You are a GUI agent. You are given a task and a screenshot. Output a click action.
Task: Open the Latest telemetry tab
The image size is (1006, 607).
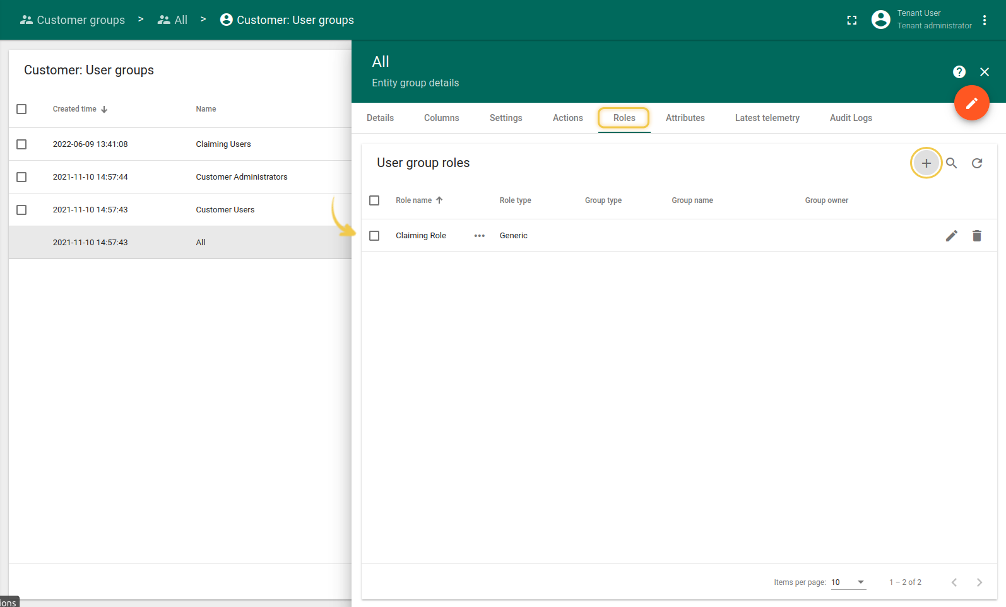tap(767, 118)
